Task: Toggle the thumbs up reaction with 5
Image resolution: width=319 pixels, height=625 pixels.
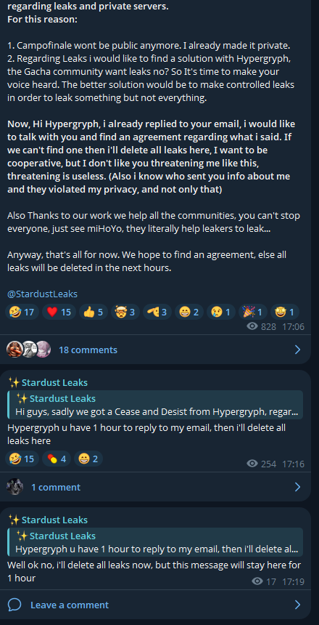Action: click(x=94, y=312)
